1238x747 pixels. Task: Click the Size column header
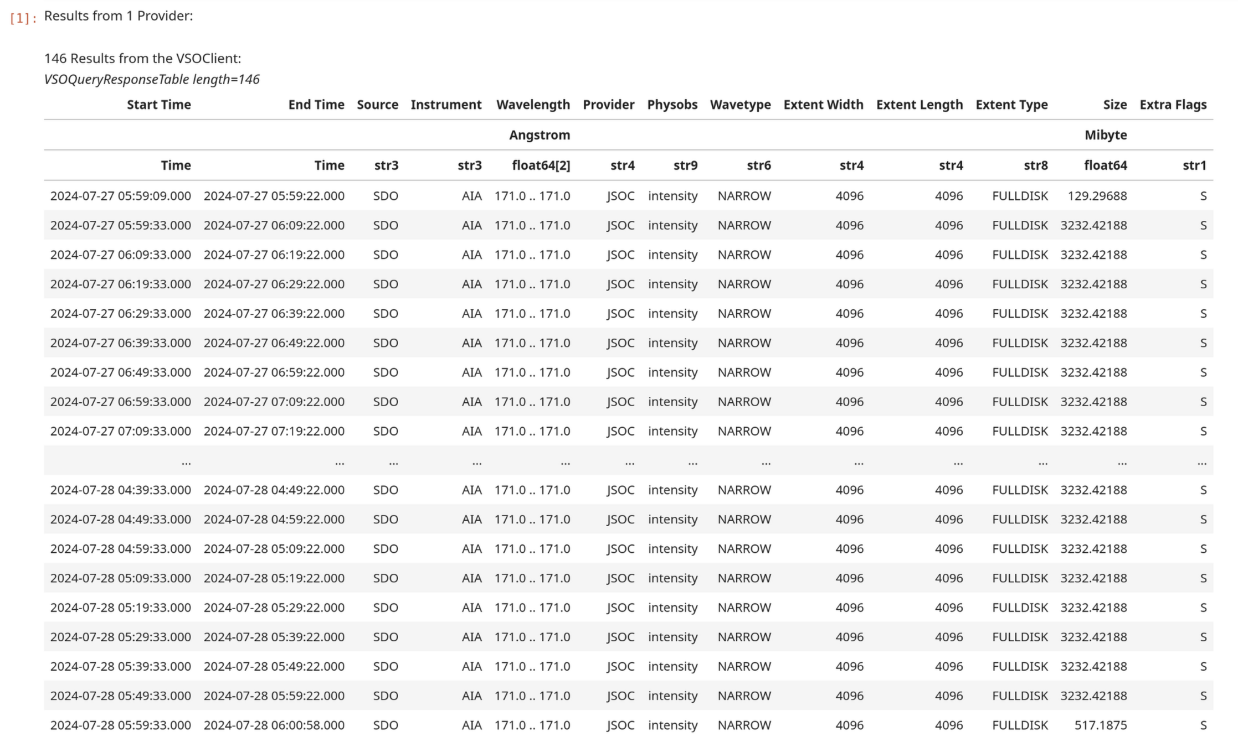click(1114, 105)
